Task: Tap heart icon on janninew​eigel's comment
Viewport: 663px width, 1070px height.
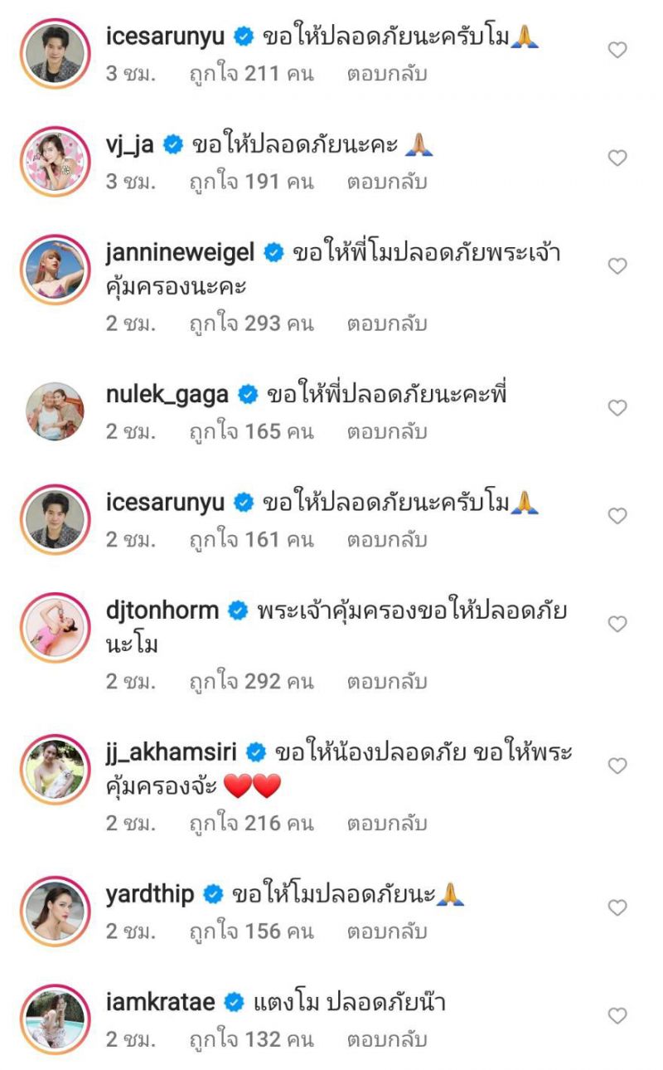Action: coord(617,266)
